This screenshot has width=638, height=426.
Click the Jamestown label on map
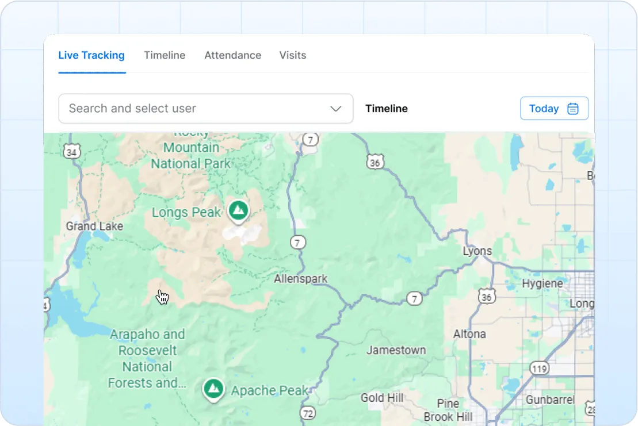coord(396,350)
